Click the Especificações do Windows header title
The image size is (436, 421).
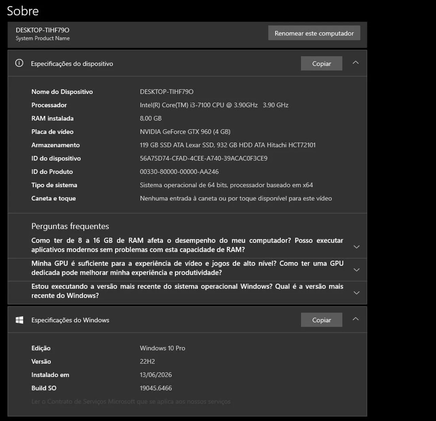click(x=70, y=320)
